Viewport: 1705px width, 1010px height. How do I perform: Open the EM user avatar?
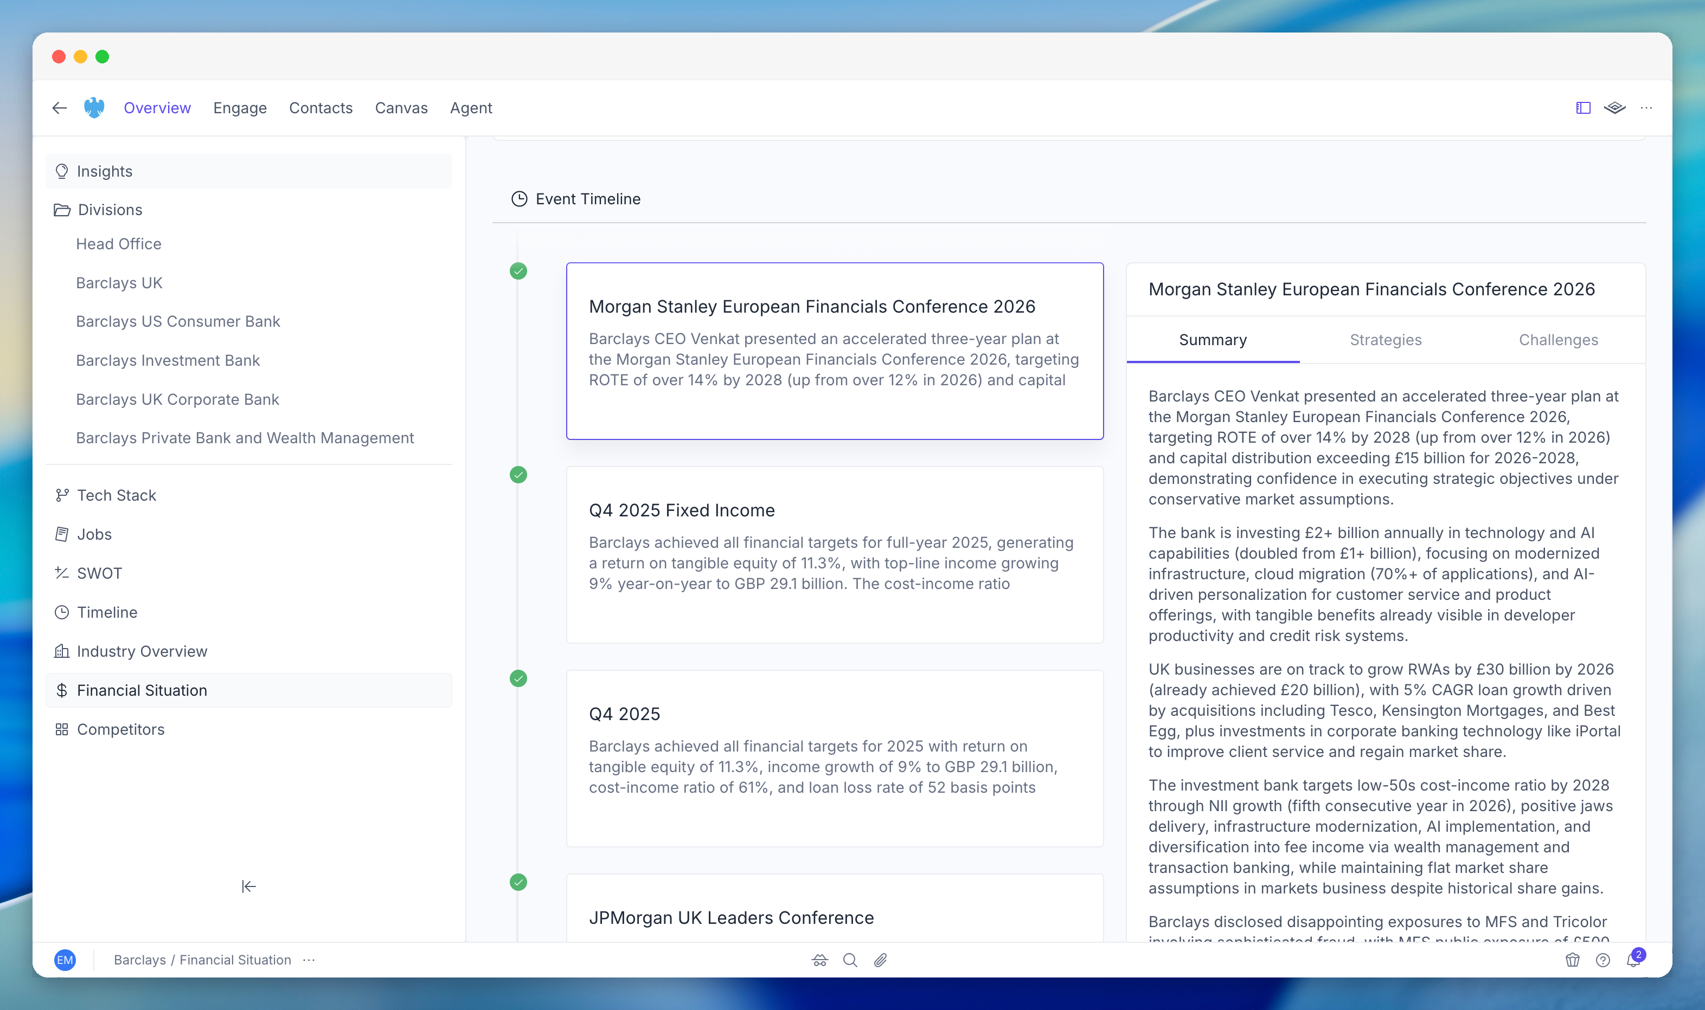65,960
